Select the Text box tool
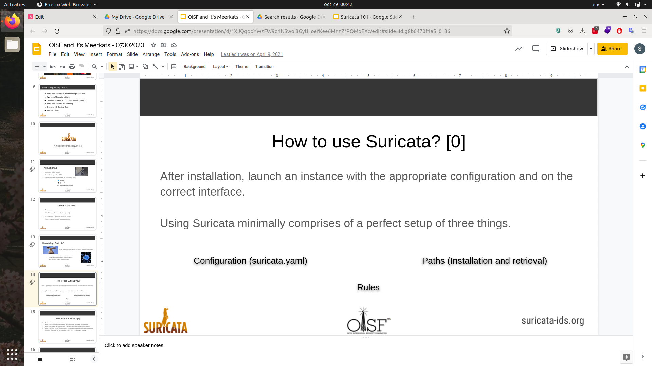 coord(122,67)
